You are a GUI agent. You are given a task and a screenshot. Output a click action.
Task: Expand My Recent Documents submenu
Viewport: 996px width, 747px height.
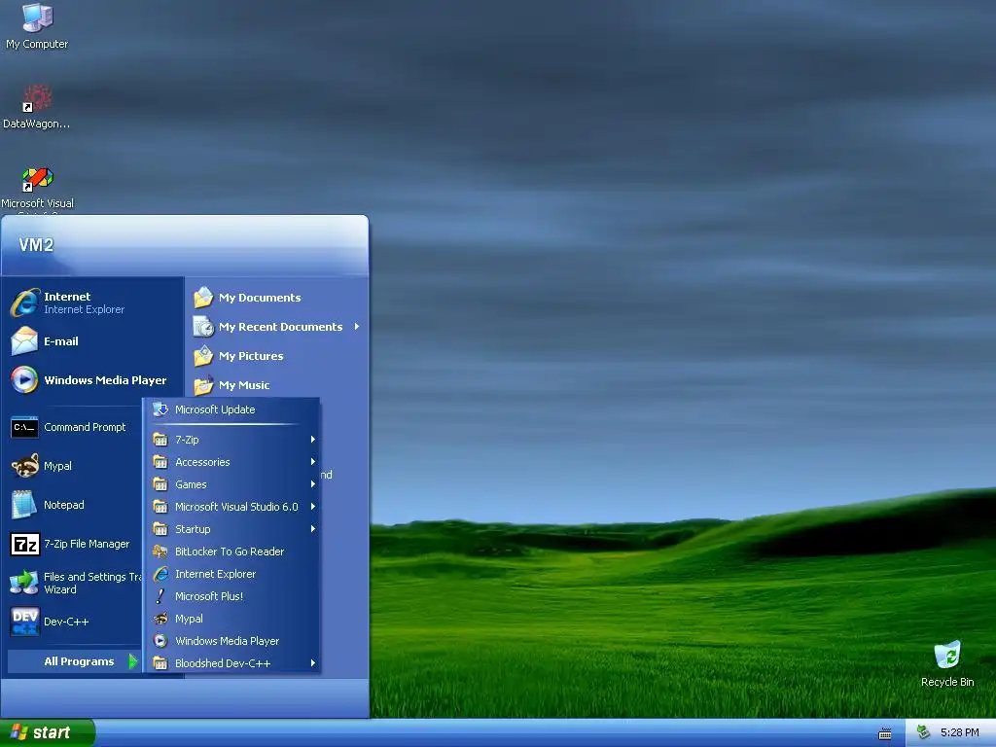pos(277,327)
